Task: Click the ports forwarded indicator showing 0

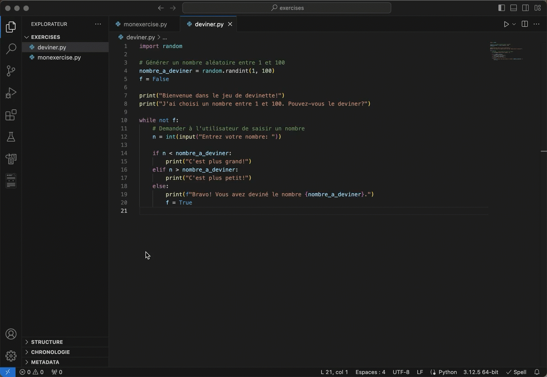Action: click(x=57, y=372)
